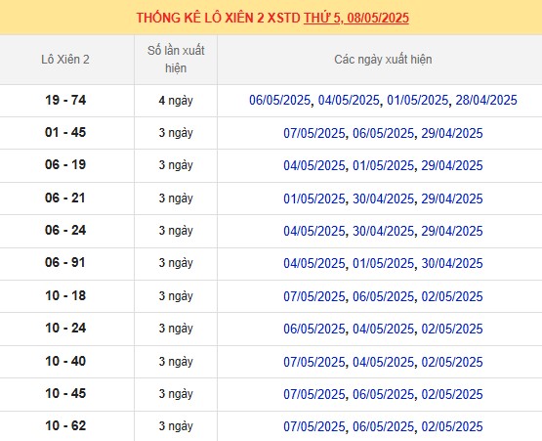Open 07/05/2025 in the 10 - 40 row
The width and height of the screenshot is (542, 441).
tap(314, 362)
